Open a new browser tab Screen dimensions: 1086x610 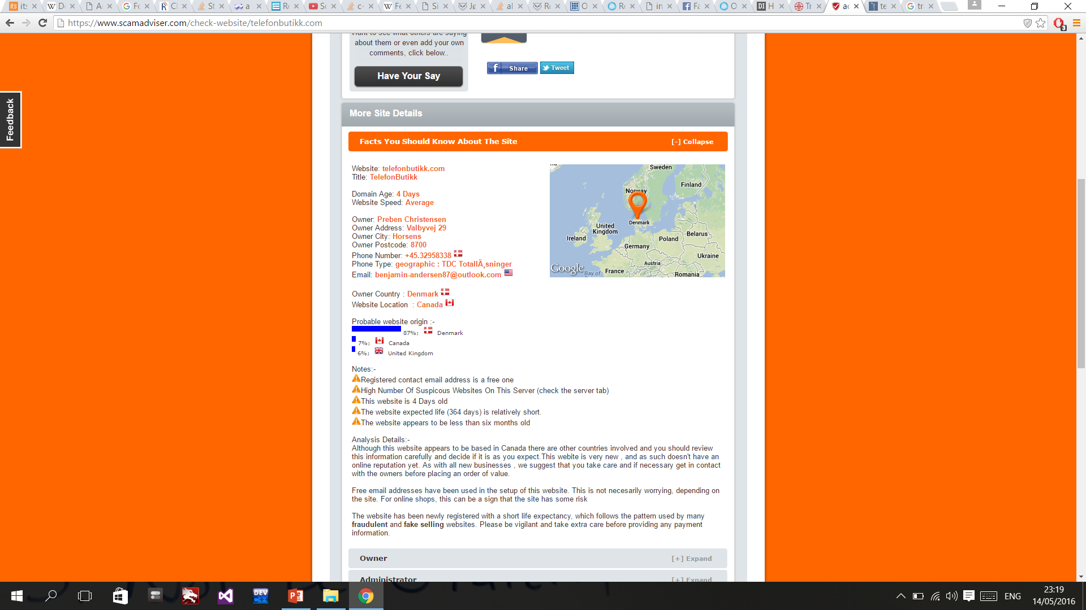pos(949,6)
